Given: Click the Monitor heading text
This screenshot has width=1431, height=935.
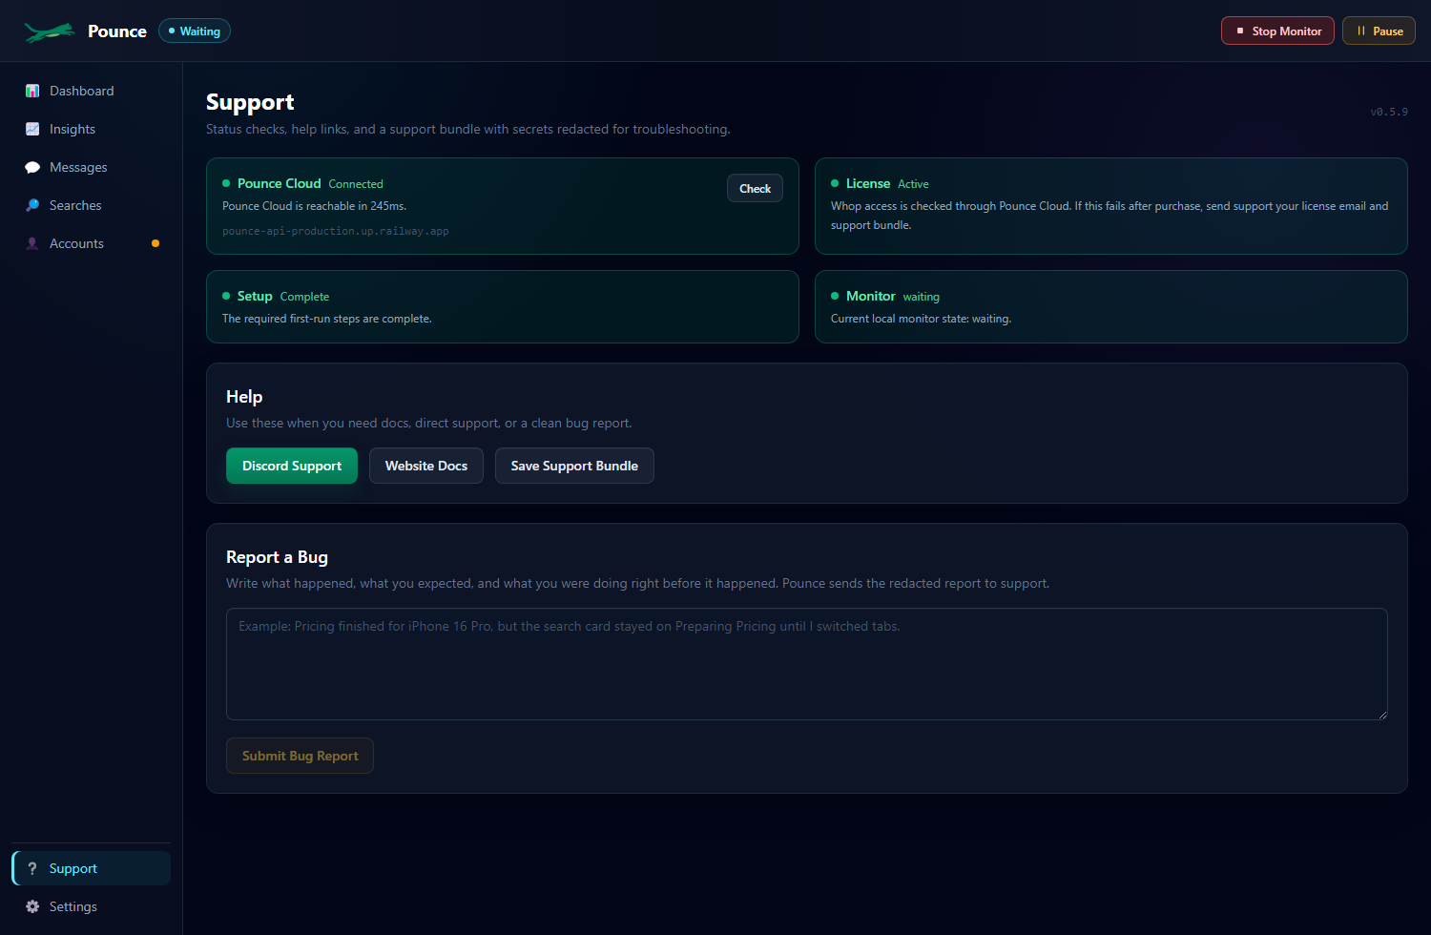Looking at the screenshot, I should pos(871,296).
